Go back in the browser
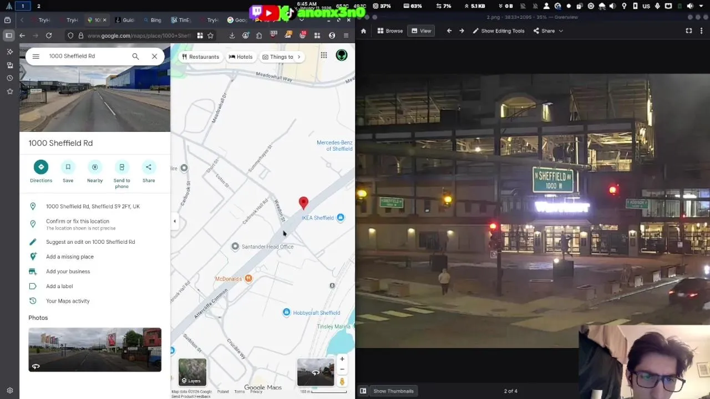 (22, 35)
